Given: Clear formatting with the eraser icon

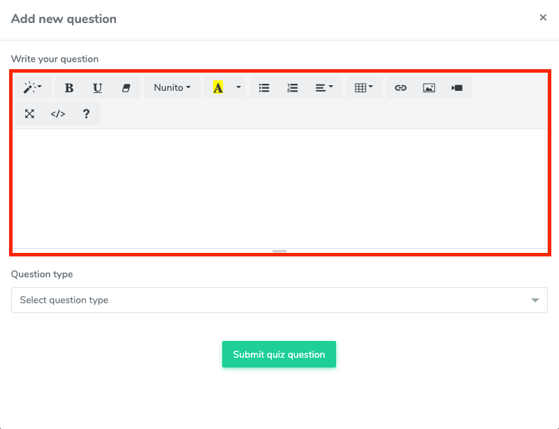Looking at the screenshot, I should (126, 87).
